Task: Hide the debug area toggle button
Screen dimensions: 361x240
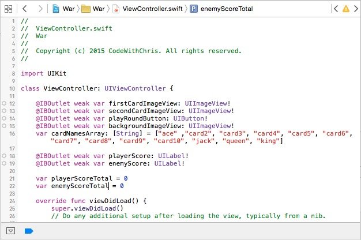Action: click(x=10, y=231)
